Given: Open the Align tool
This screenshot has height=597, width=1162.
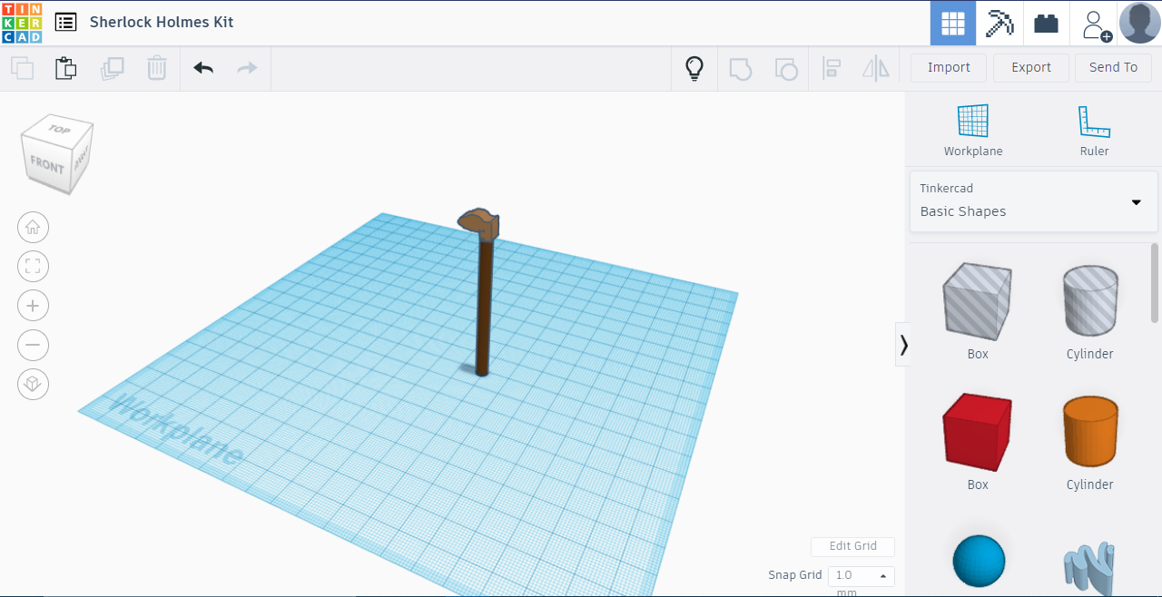Looking at the screenshot, I should pos(832,67).
